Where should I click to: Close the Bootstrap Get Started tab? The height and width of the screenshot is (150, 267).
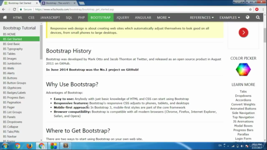37,3
